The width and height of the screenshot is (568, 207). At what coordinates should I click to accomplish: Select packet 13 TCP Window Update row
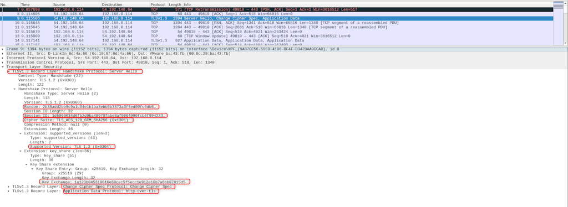pos(277,36)
